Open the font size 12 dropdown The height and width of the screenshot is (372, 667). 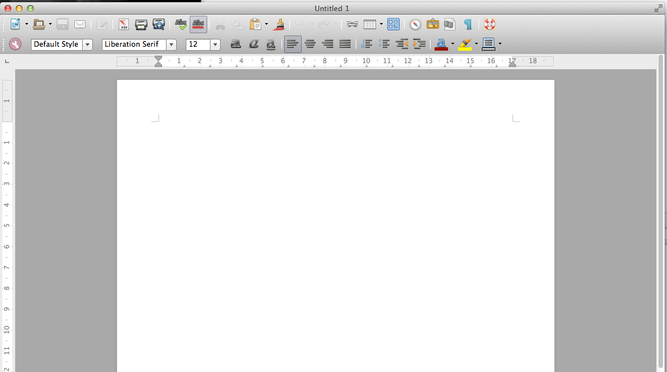215,44
